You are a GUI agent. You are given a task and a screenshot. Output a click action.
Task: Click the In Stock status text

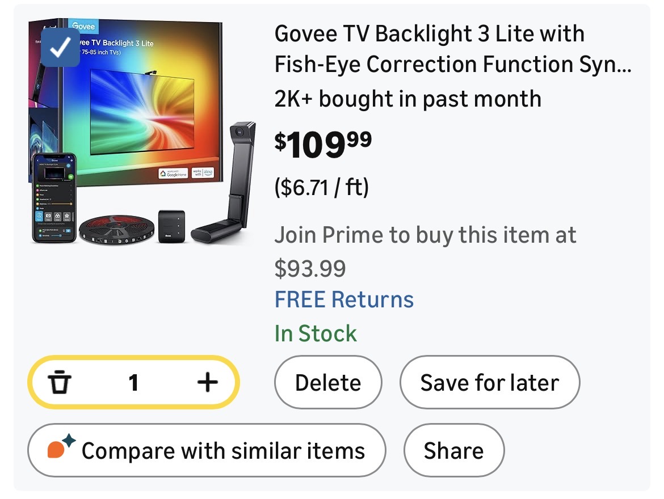click(x=316, y=333)
